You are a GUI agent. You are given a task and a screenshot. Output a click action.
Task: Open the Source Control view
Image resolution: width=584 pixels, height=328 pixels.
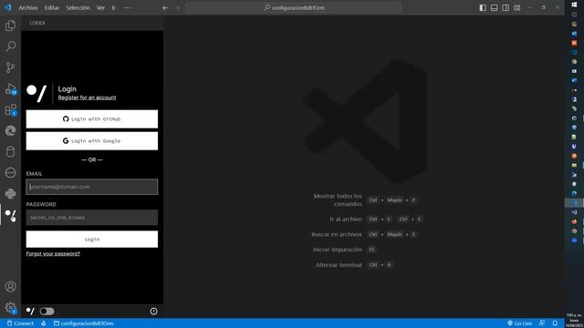(10, 67)
